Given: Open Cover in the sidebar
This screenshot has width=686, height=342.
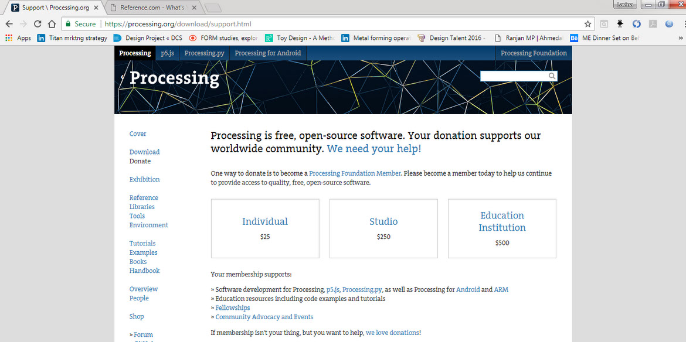Looking at the screenshot, I should [138, 134].
